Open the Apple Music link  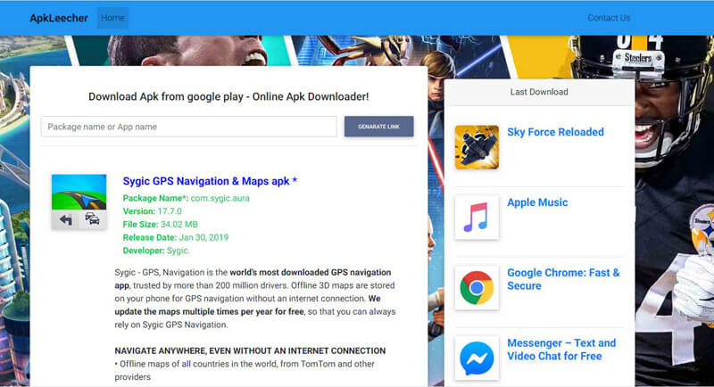click(x=537, y=202)
